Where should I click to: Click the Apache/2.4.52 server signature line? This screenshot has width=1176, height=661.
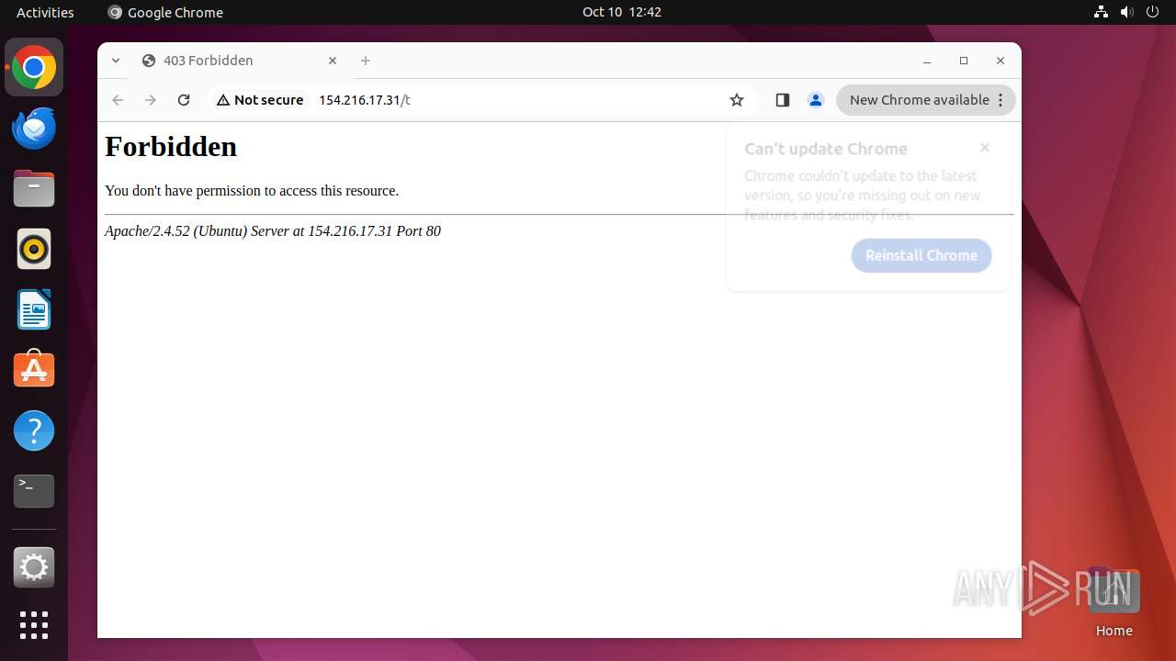tap(273, 231)
